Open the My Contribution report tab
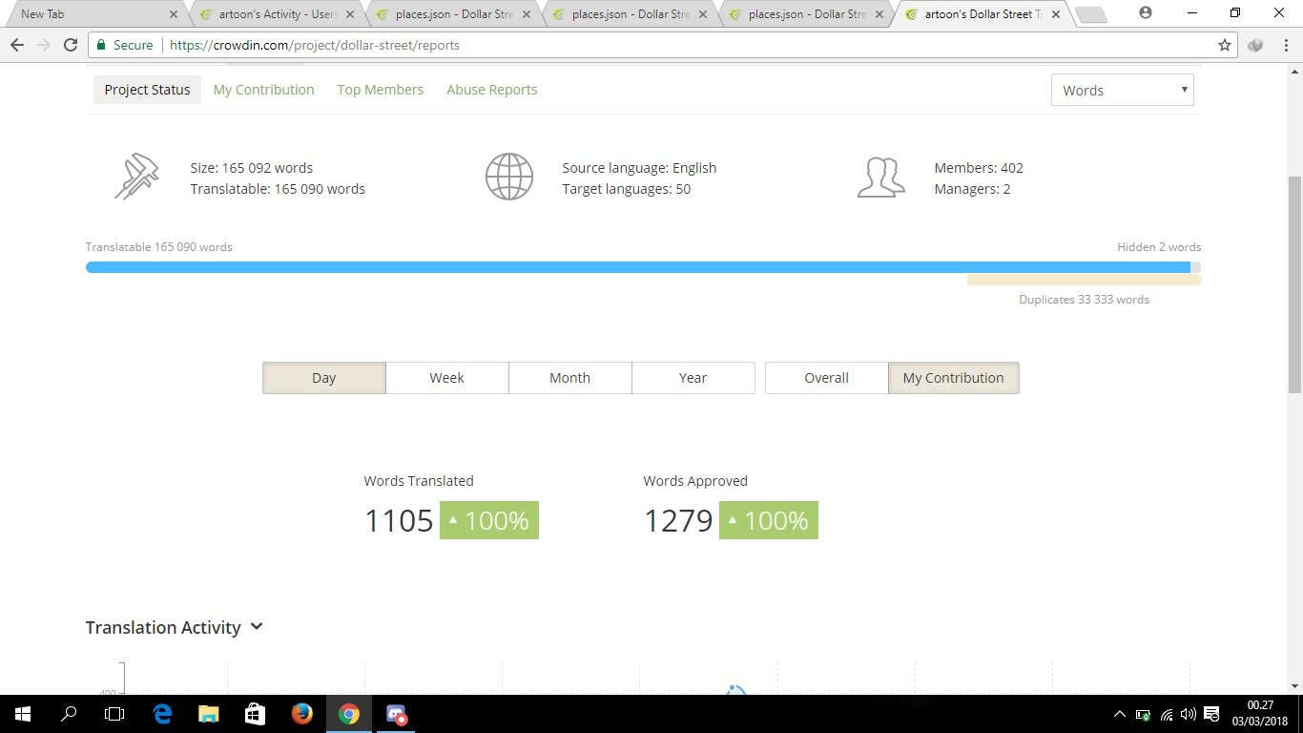Viewport: 1303px width, 733px height. tap(263, 90)
